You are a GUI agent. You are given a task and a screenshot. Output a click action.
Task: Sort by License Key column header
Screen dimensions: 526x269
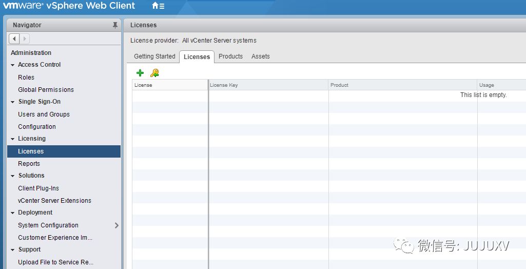[x=268, y=85]
